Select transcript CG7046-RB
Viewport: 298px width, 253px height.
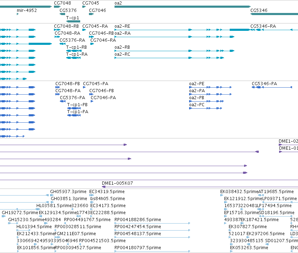pyautogui.click(x=101, y=33)
